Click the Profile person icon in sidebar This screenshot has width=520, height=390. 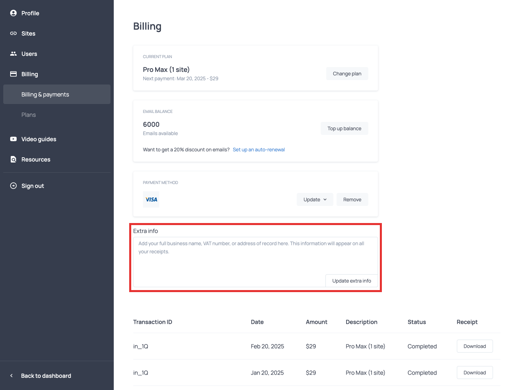tap(13, 13)
